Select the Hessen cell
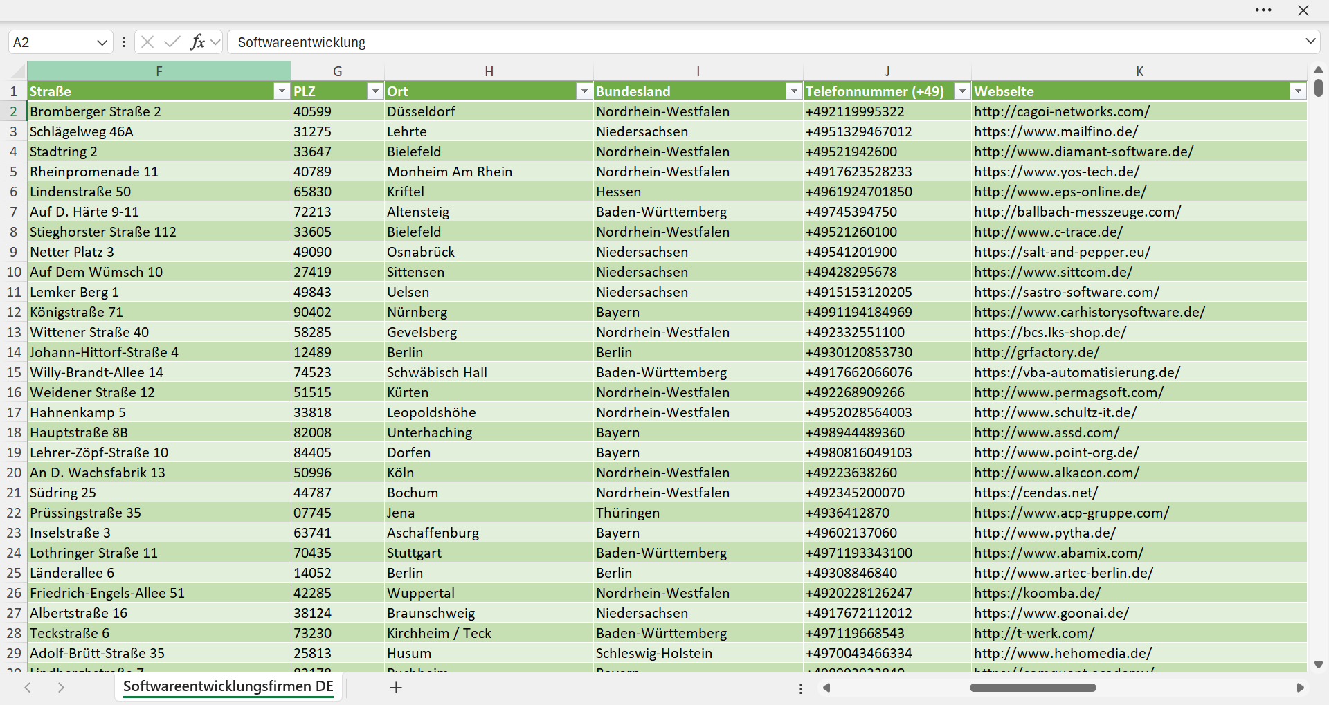1329x705 pixels. click(x=698, y=192)
